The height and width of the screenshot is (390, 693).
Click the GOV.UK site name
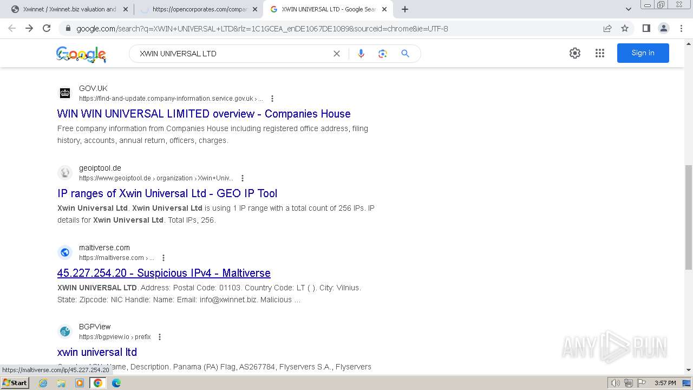click(x=93, y=88)
